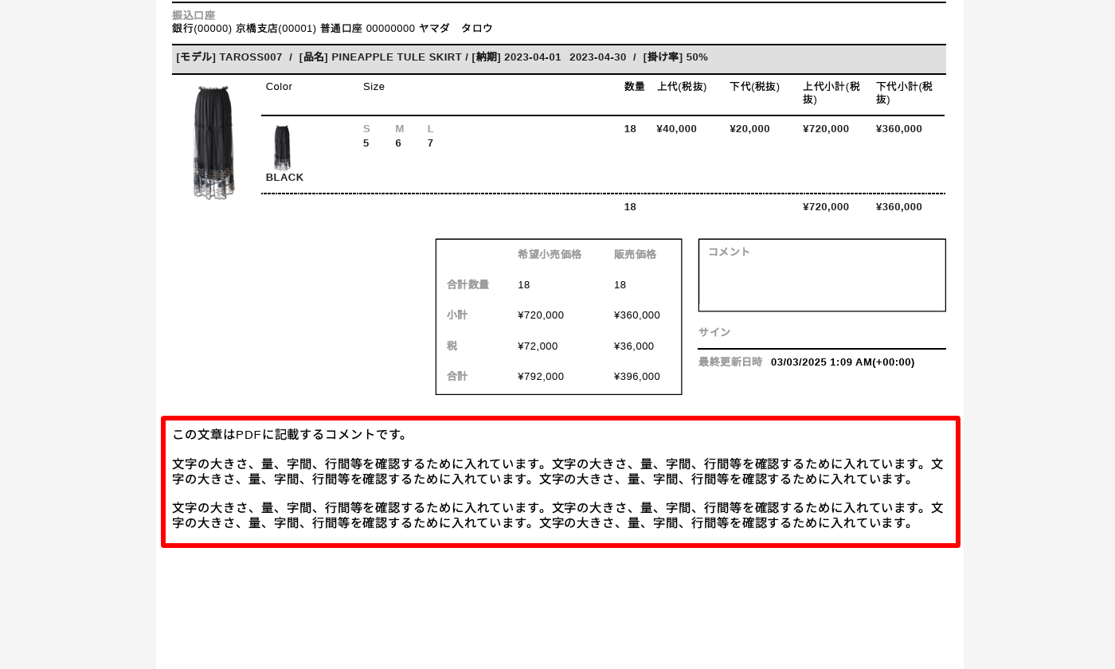
Task: Click the 下代小計(税抜) column header
Action: 905,92
